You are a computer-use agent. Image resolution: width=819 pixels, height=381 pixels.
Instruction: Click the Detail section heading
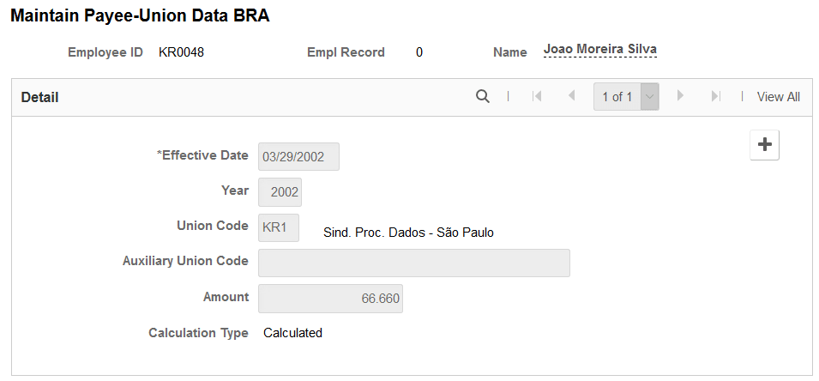coord(39,97)
